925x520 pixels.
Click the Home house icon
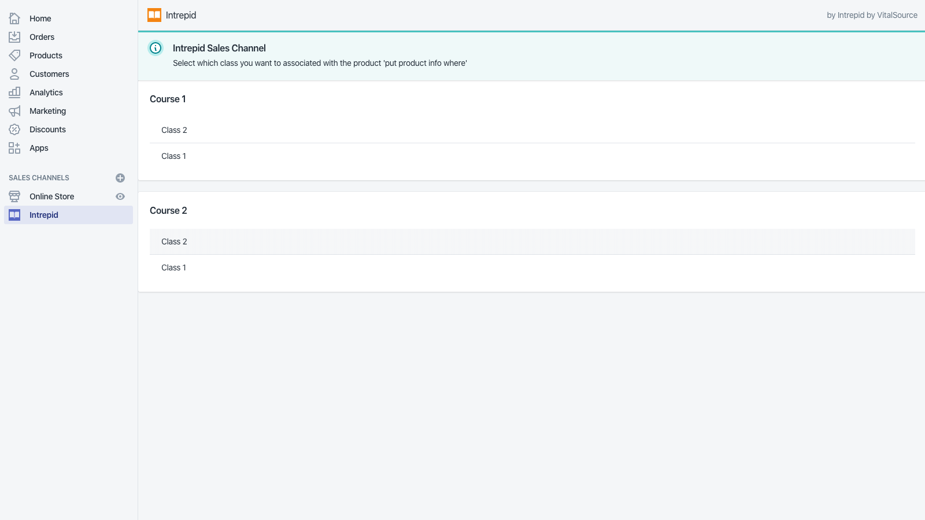(x=14, y=18)
